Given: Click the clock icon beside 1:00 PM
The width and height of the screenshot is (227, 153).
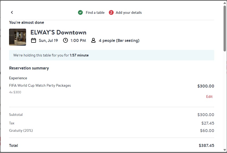Looking at the screenshot, I should pos(65,40).
